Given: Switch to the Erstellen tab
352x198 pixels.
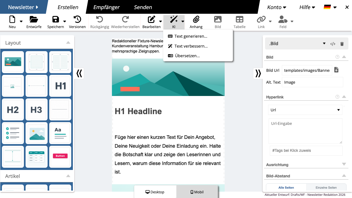Looking at the screenshot, I should (x=68, y=7).
